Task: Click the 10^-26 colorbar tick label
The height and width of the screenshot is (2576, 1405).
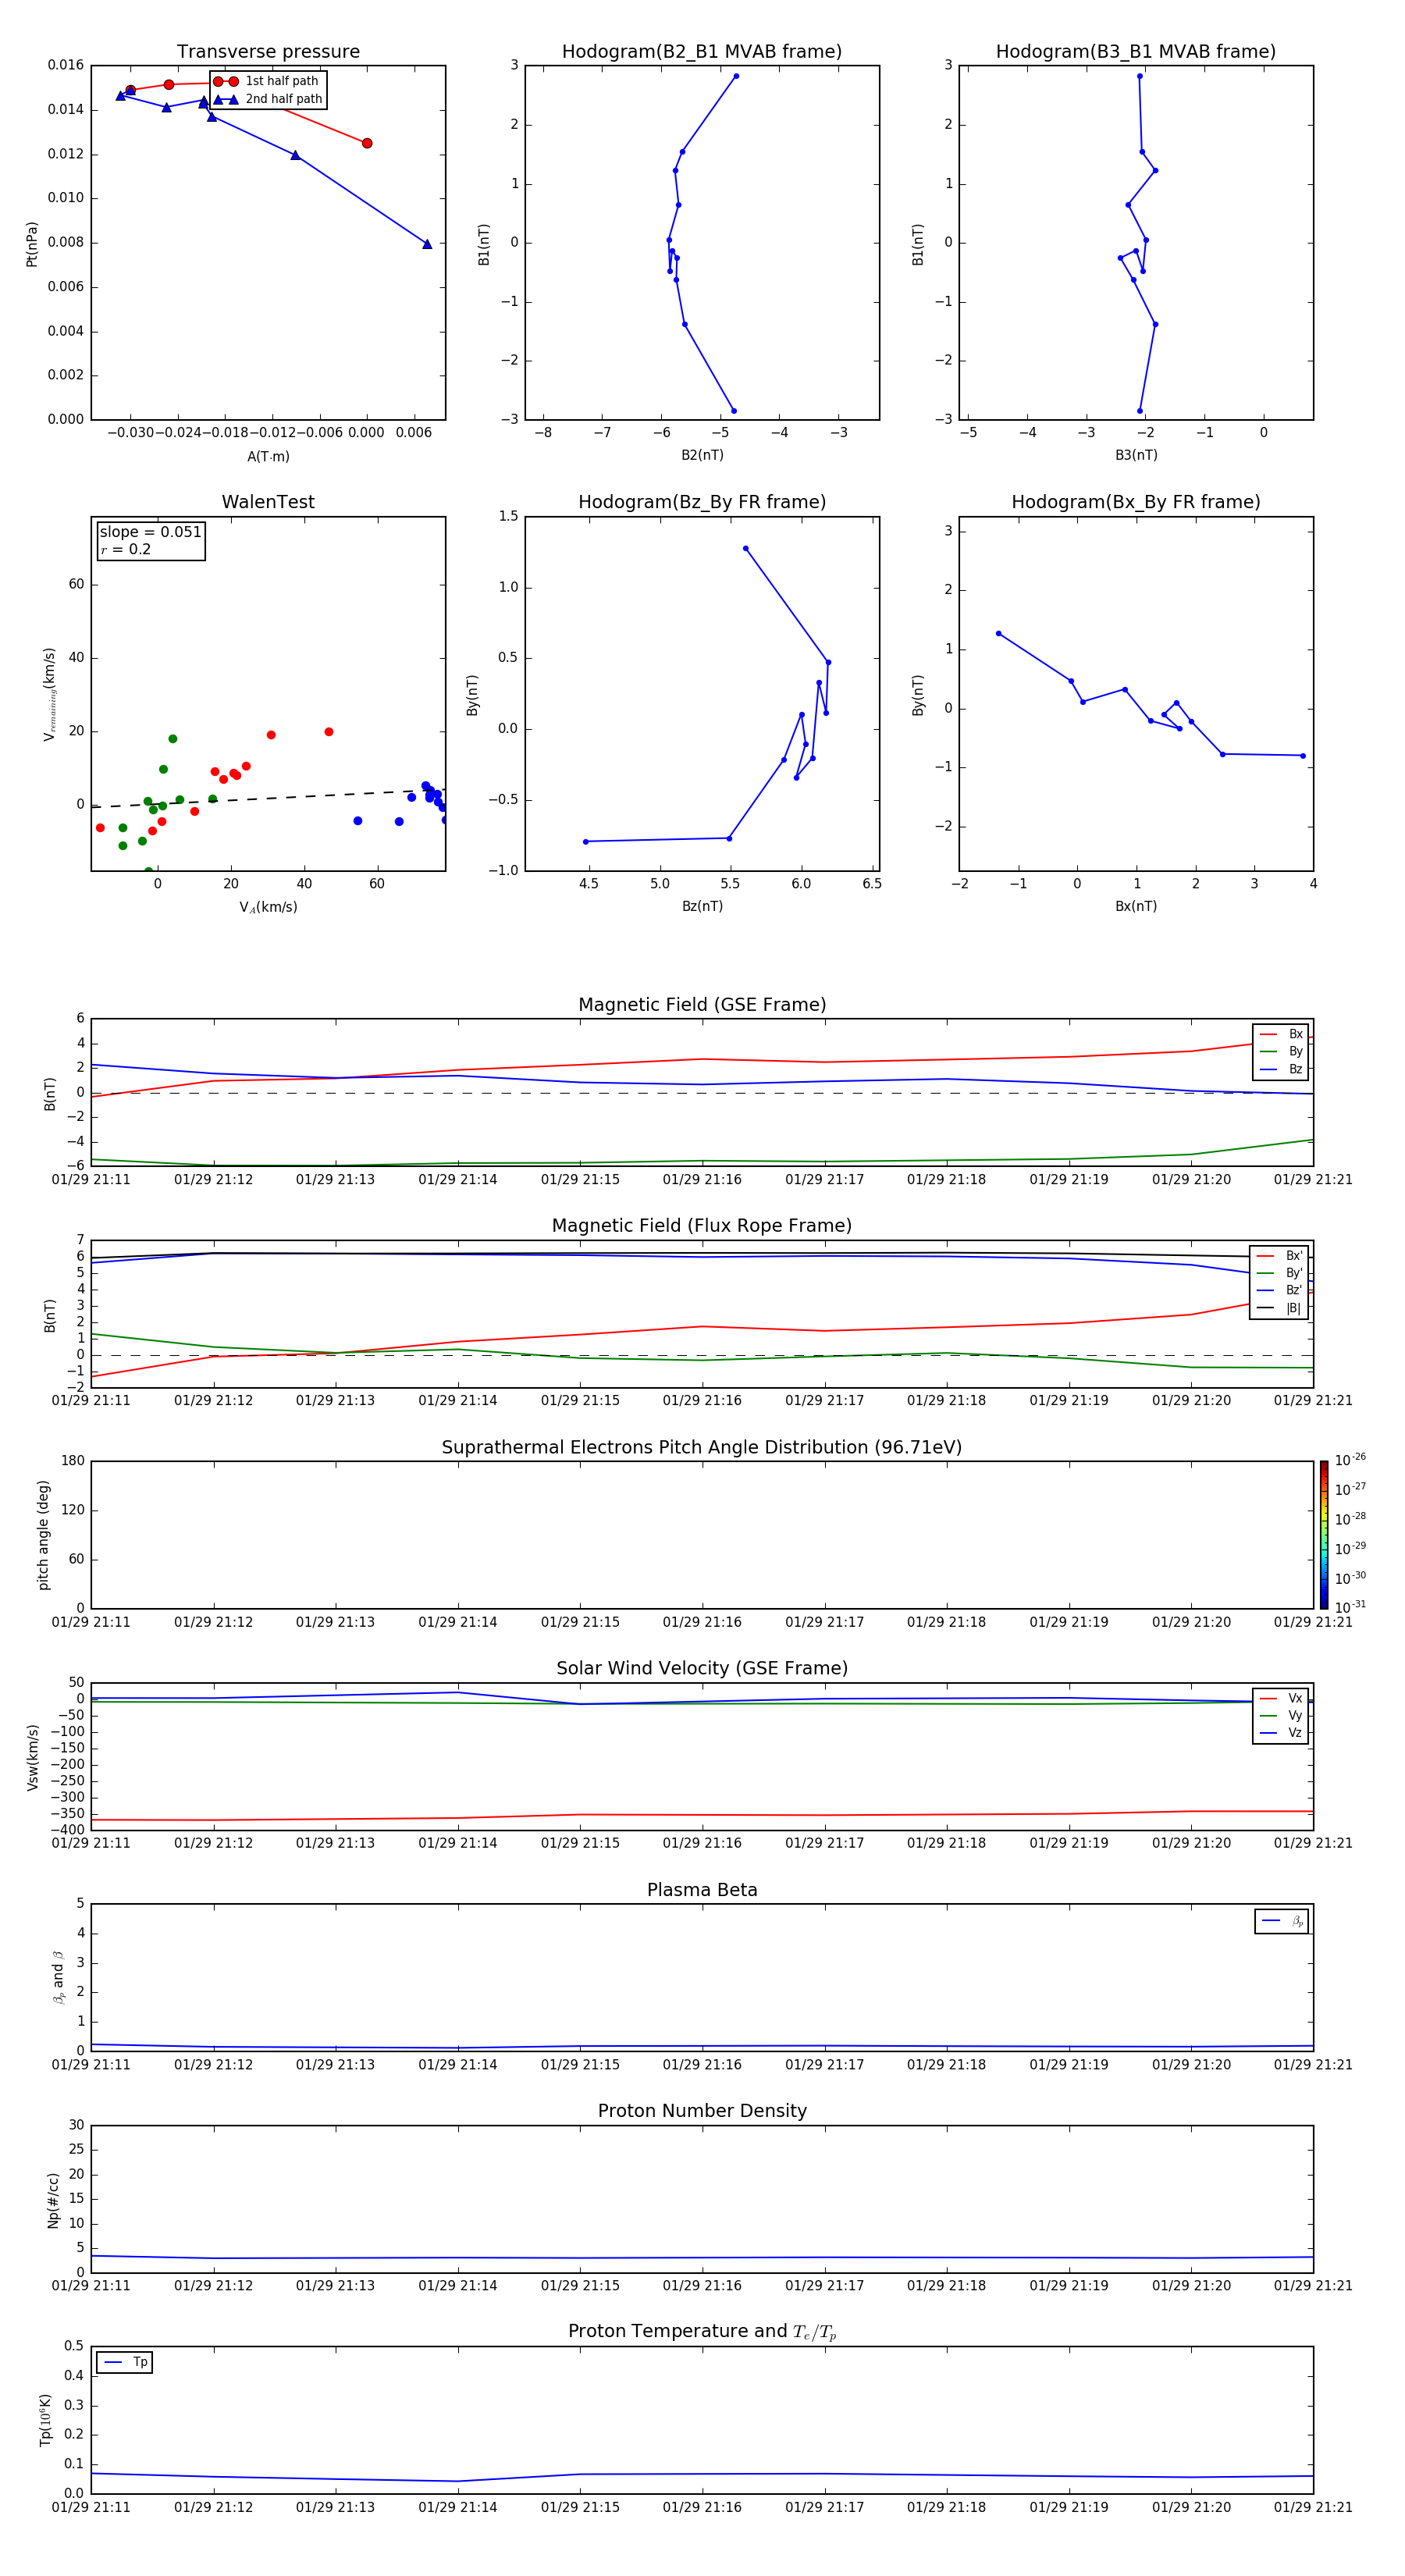Action: (x=1350, y=1460)
